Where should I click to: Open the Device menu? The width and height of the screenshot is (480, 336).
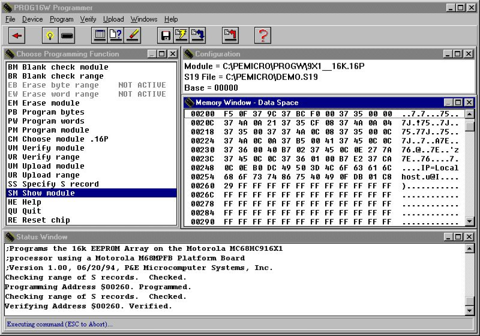pos(32,19)
